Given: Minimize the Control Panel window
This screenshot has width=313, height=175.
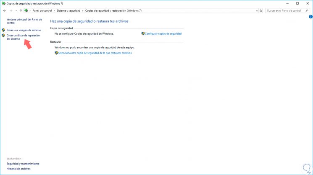Looking at the screenshot, I should [287, 3].
